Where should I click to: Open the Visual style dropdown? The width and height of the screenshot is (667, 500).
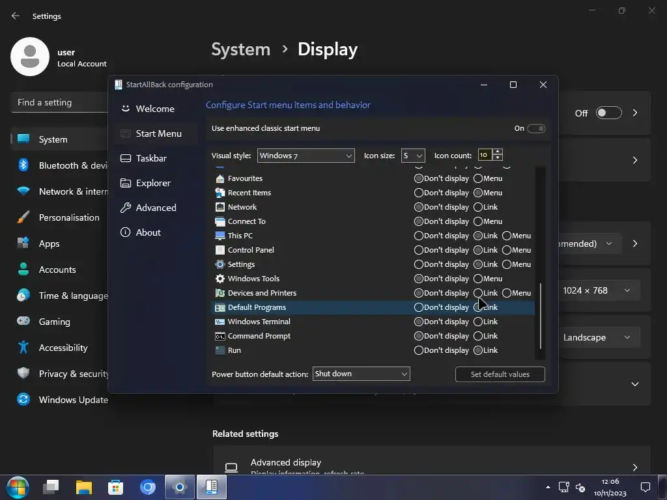point(306,156)
